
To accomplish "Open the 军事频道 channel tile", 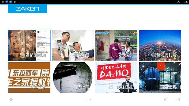I will pos(73,45).
